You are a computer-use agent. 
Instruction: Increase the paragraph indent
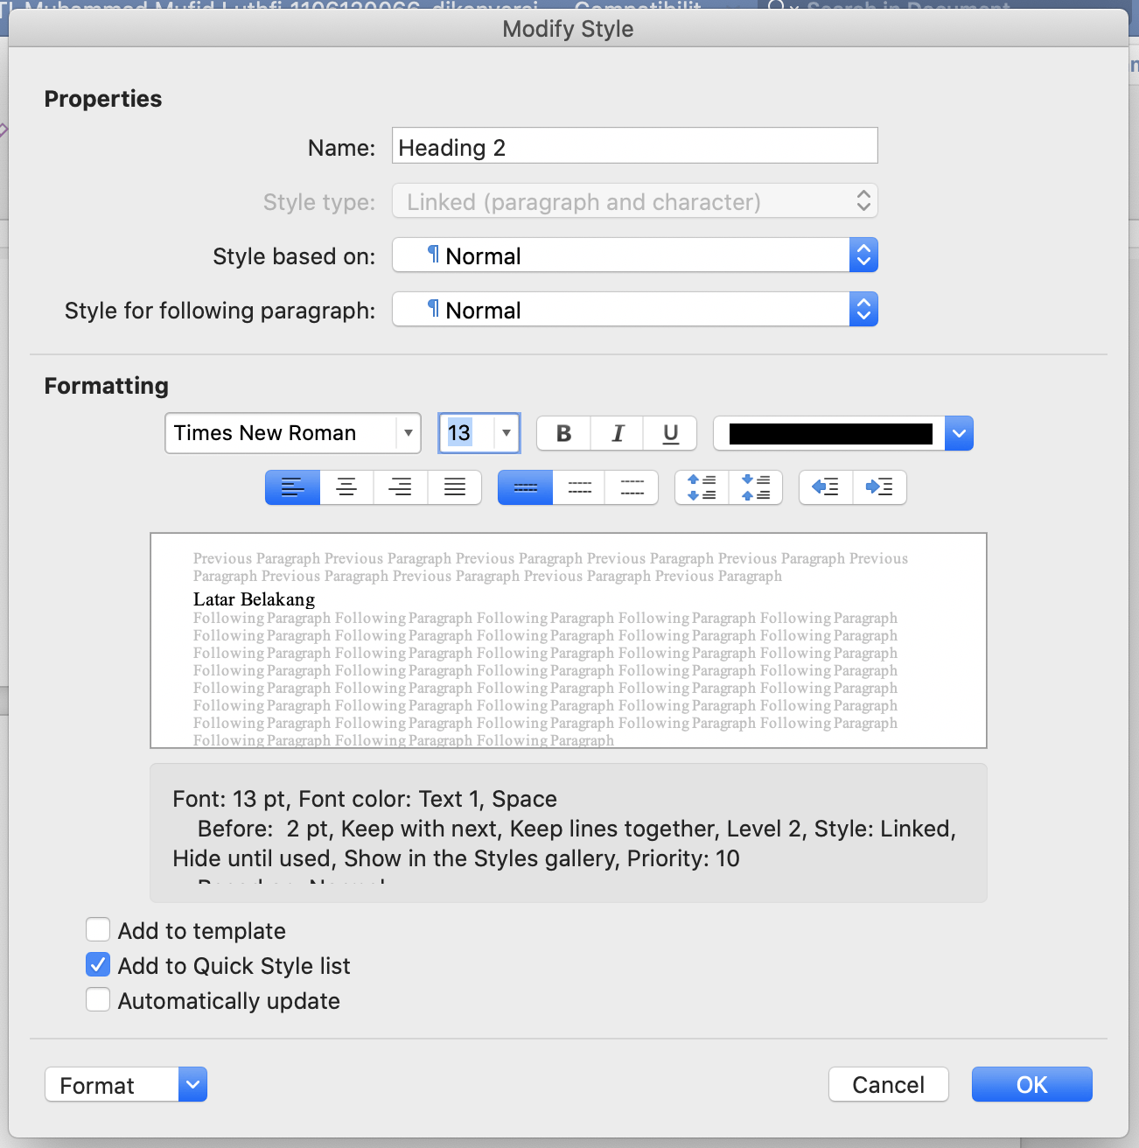coord(880,487)
